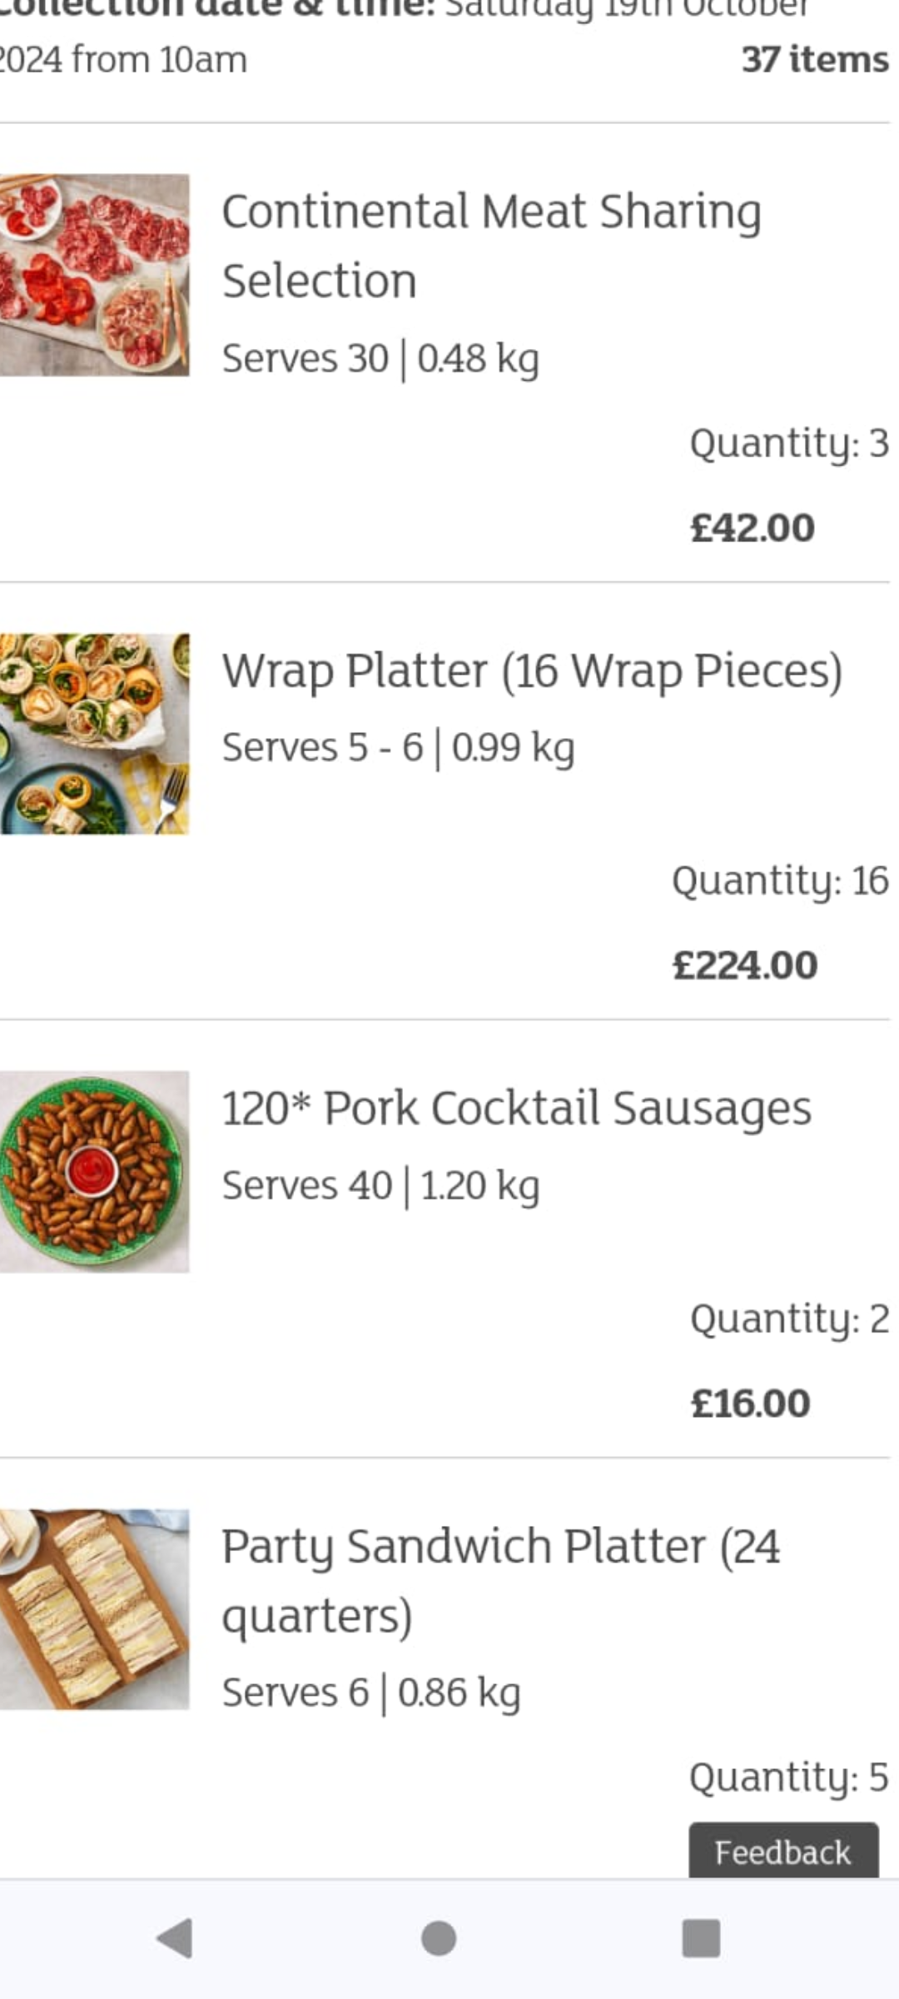Tap the £16.00 sausages price

[x=750, y=1403]
